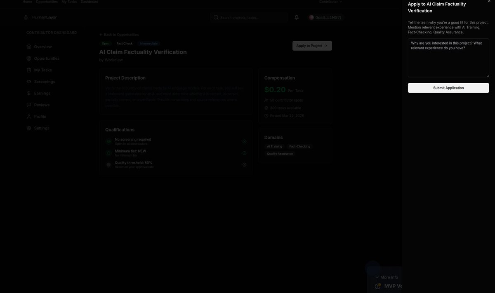Open notifications bell
This screenshot has width=495, height=293.
(x=297, y=17)
